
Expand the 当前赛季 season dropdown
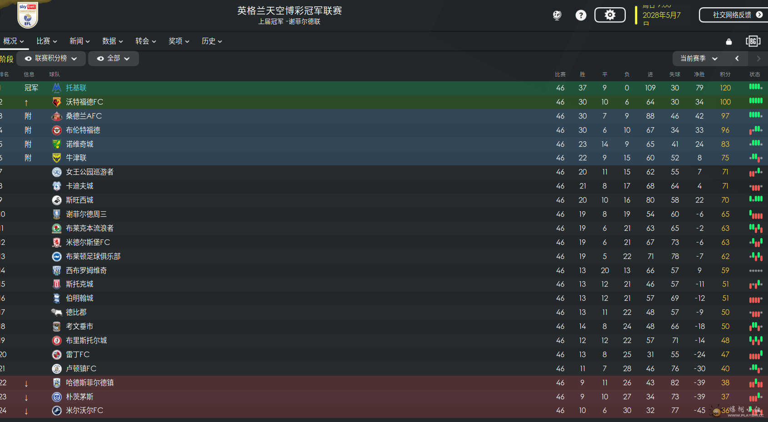[699, 59]
